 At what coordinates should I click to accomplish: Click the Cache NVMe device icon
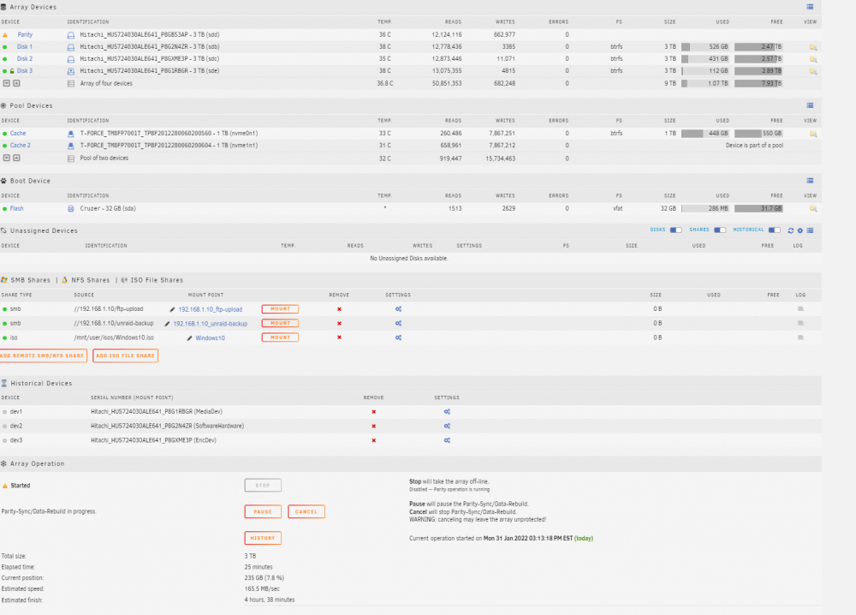[70, 134]
